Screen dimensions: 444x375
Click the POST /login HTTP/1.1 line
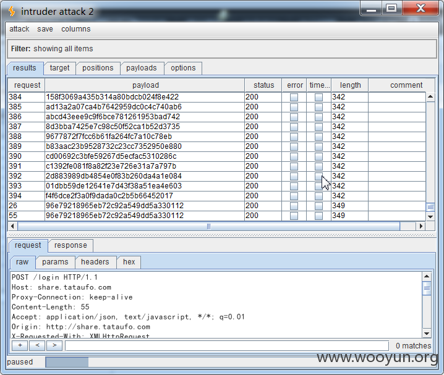coord(54,277)
